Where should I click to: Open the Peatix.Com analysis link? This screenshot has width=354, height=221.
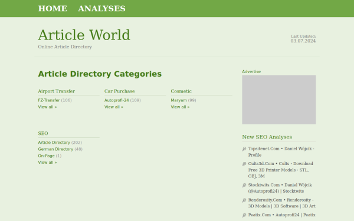281,215
